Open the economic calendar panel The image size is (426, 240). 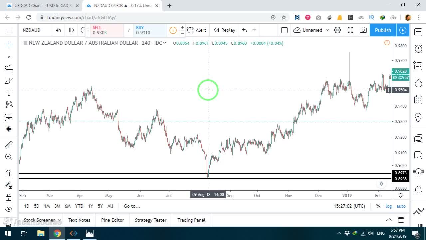418,100
